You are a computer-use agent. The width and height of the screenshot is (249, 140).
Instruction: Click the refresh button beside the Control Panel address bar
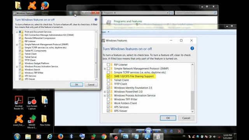[172, 13]
